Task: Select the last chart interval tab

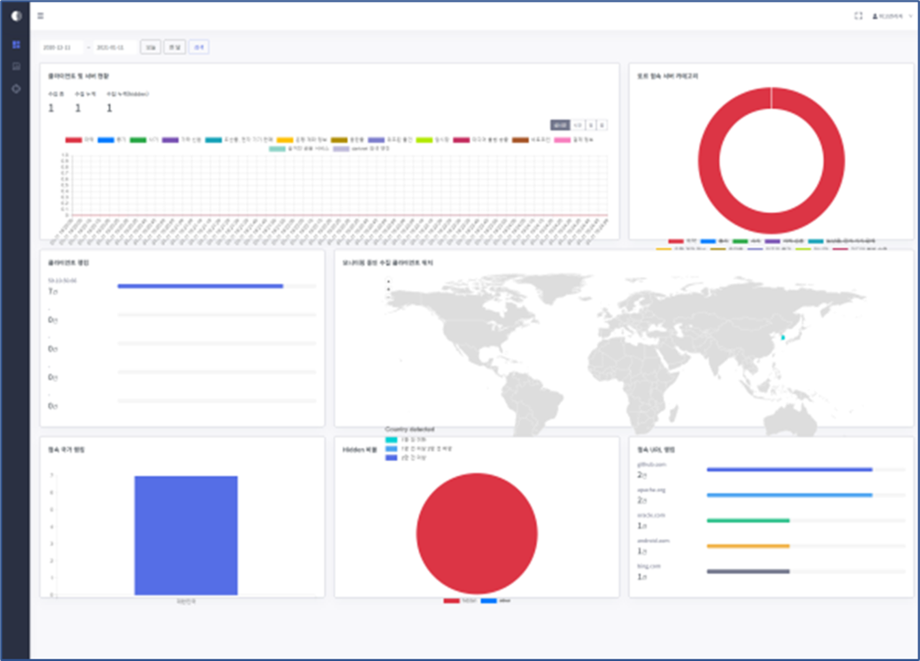Action: click(602, 126)
